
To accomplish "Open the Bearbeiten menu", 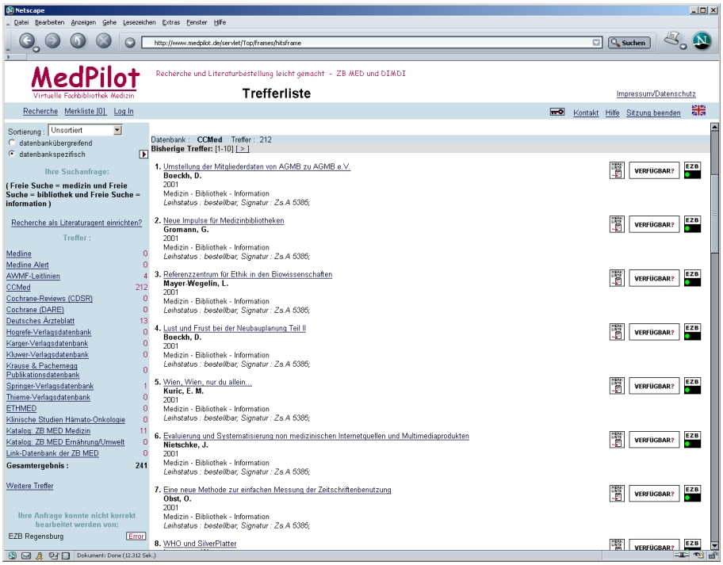I will pyautogui.click(x=49, y=22).
